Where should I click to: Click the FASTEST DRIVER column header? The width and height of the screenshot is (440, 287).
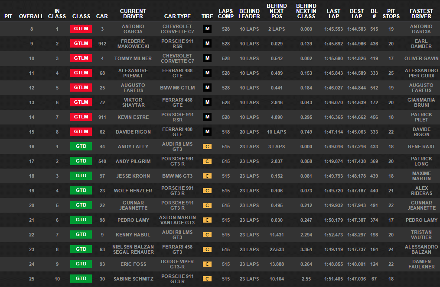tap(421, 14)
